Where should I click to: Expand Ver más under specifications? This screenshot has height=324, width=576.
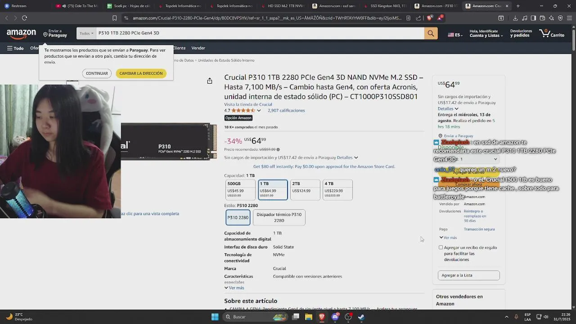click(234, 288)
